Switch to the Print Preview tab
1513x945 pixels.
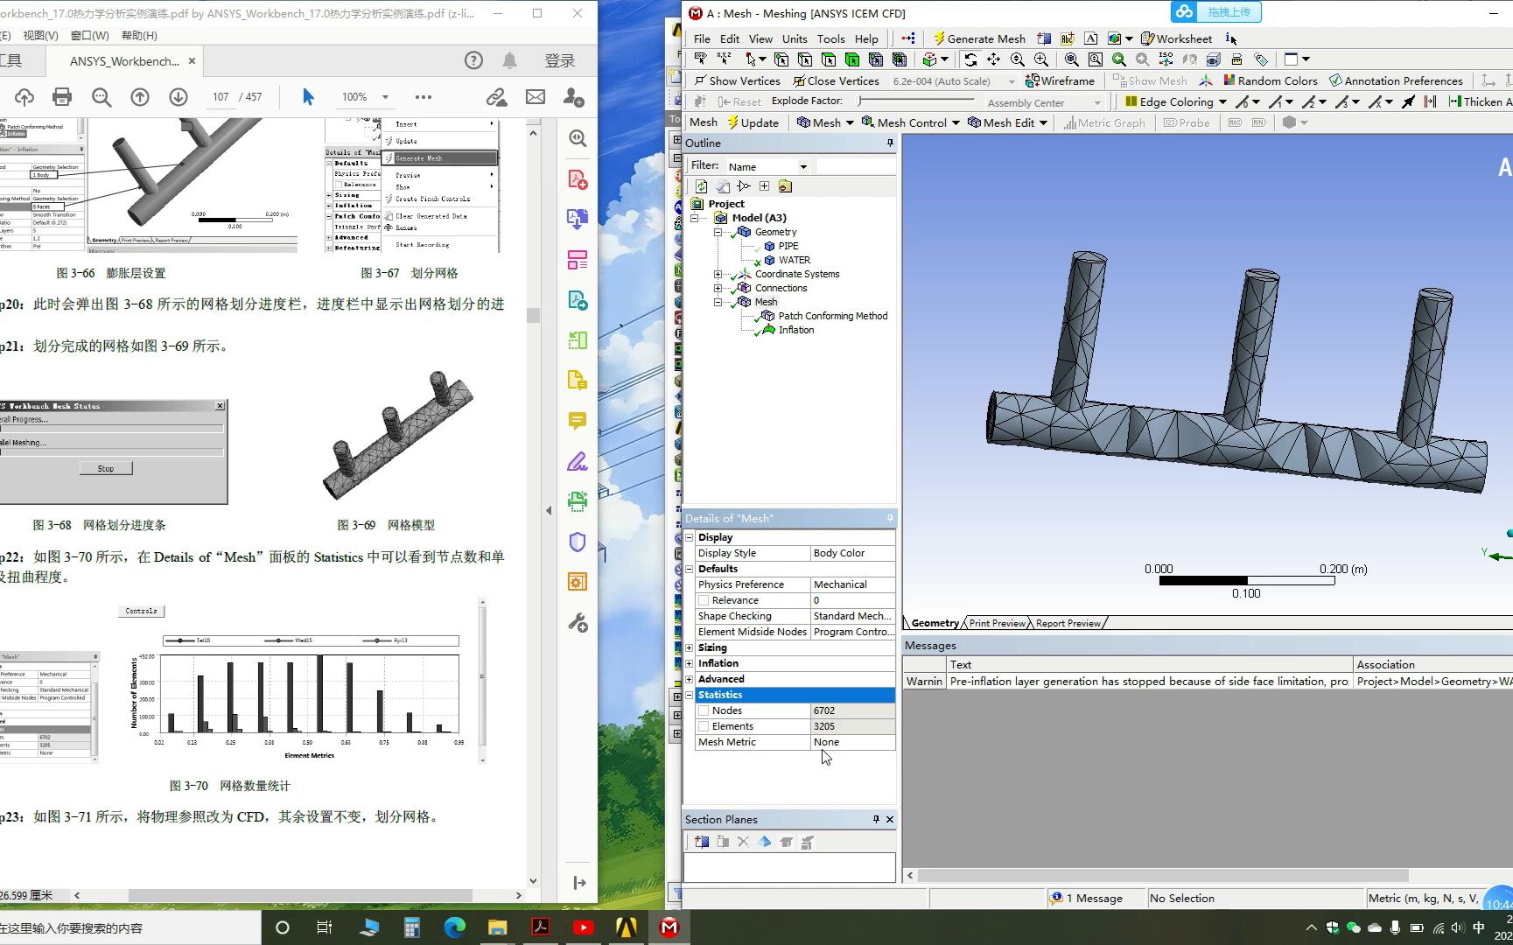995,623
